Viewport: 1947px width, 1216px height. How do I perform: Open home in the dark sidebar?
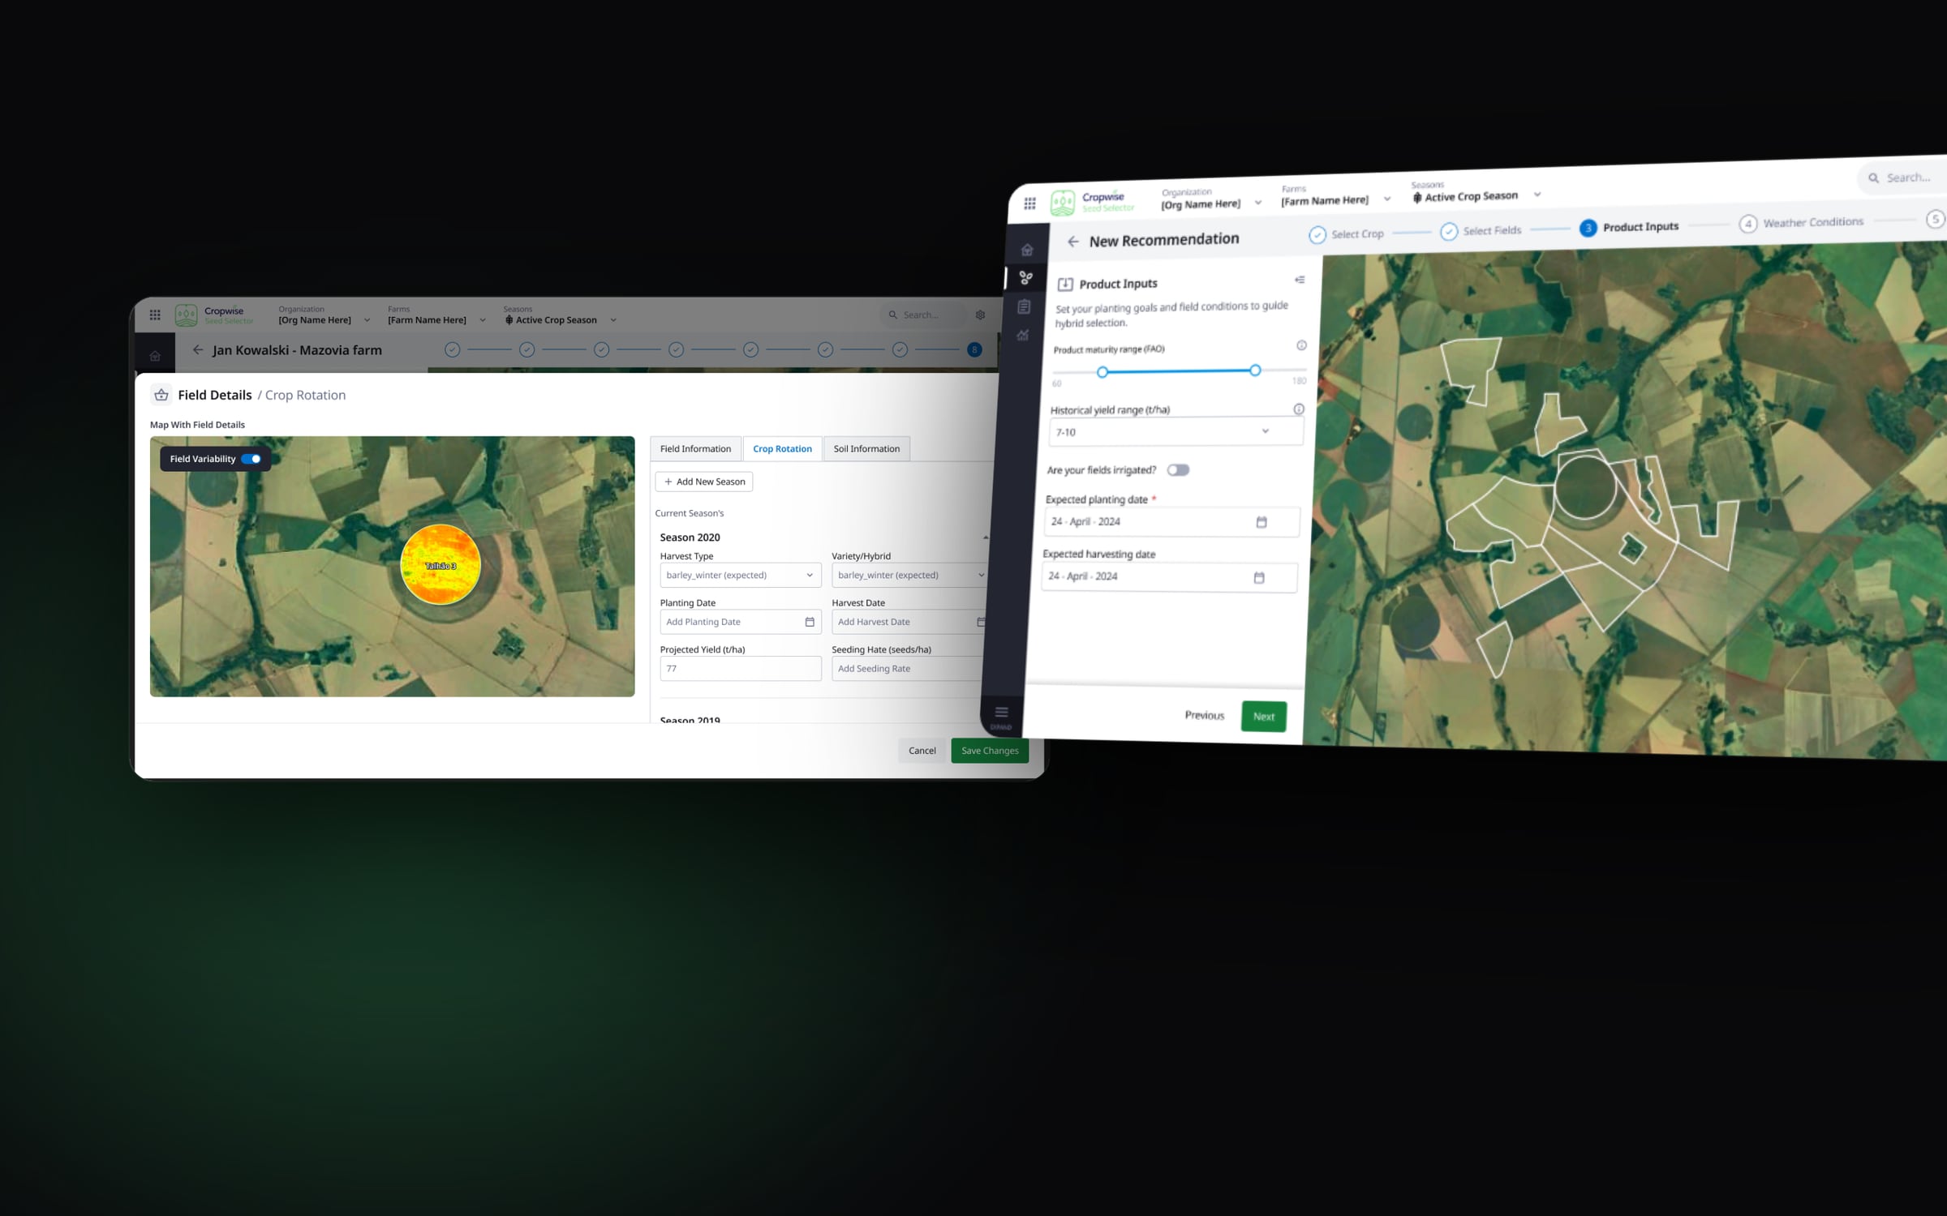tap(1027, 250)
